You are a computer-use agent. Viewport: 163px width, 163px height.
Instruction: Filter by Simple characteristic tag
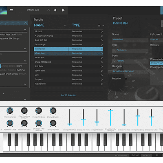(15, 74)
